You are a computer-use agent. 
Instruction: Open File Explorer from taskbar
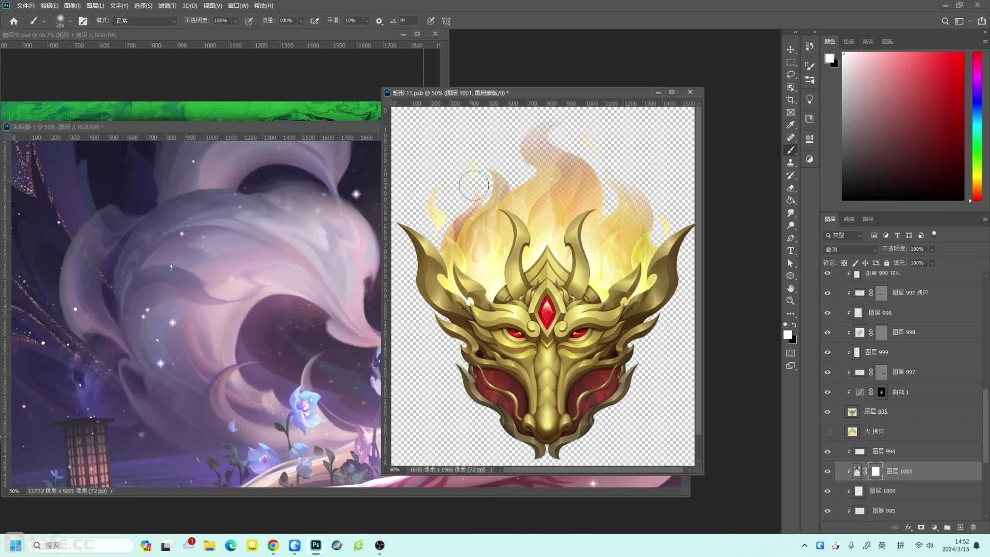click(210, 545)
